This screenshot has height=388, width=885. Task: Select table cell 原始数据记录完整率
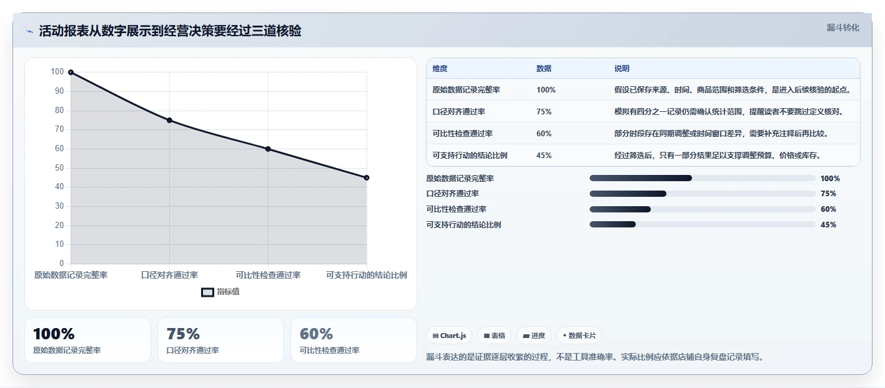[466, 90]
